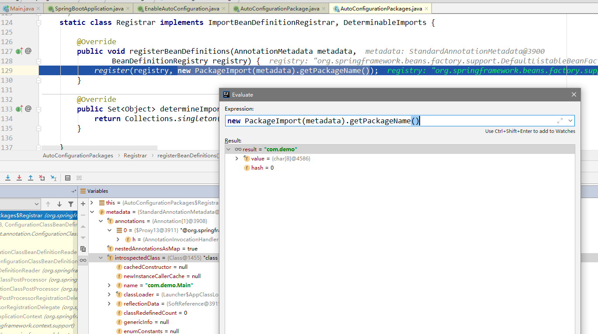Close the Evaluate dialog

574,94
